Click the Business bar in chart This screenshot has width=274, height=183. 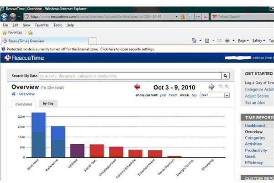[38, 135]
